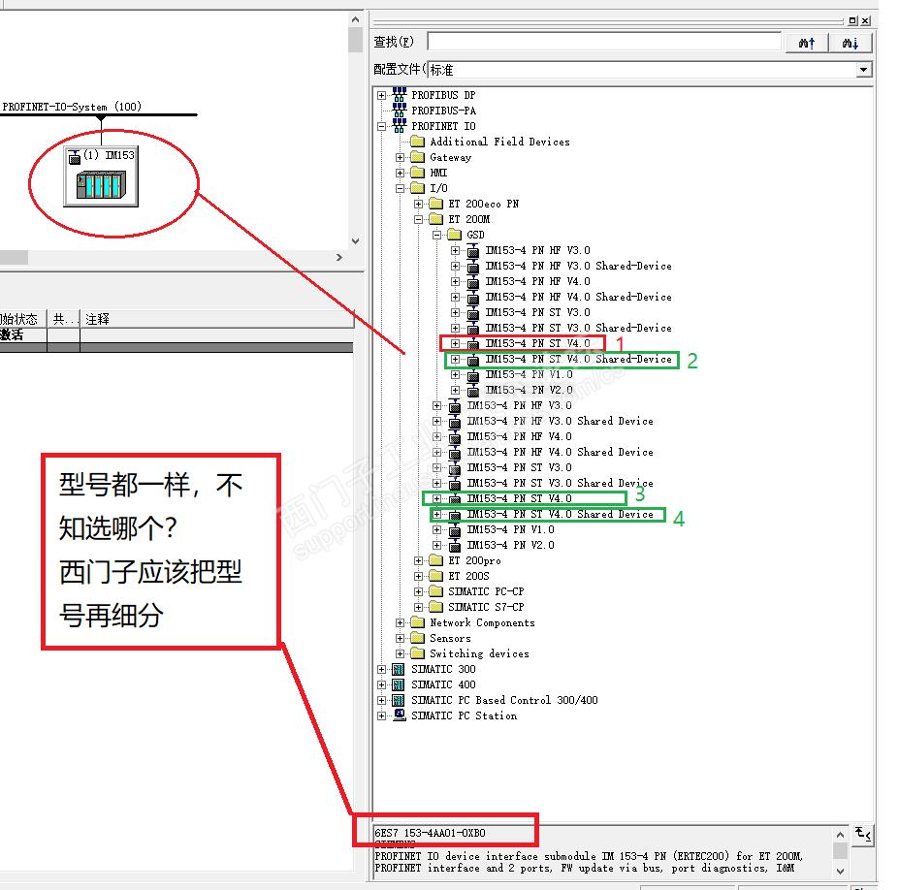Select IM153-4 PN ST V3.0 under ET 200M
This screenshot has height=890, width=899.
[x=520, y=467]
